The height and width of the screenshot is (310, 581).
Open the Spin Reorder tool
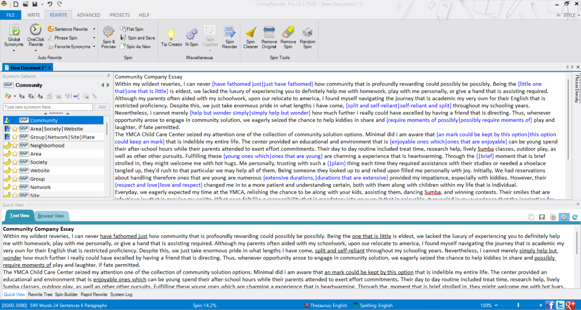pos(230,37)
